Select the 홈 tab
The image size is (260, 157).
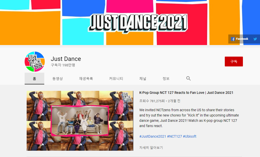point(34,78)
